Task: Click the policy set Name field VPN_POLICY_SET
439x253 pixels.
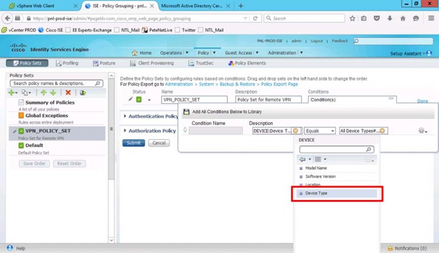Action: 194,99
